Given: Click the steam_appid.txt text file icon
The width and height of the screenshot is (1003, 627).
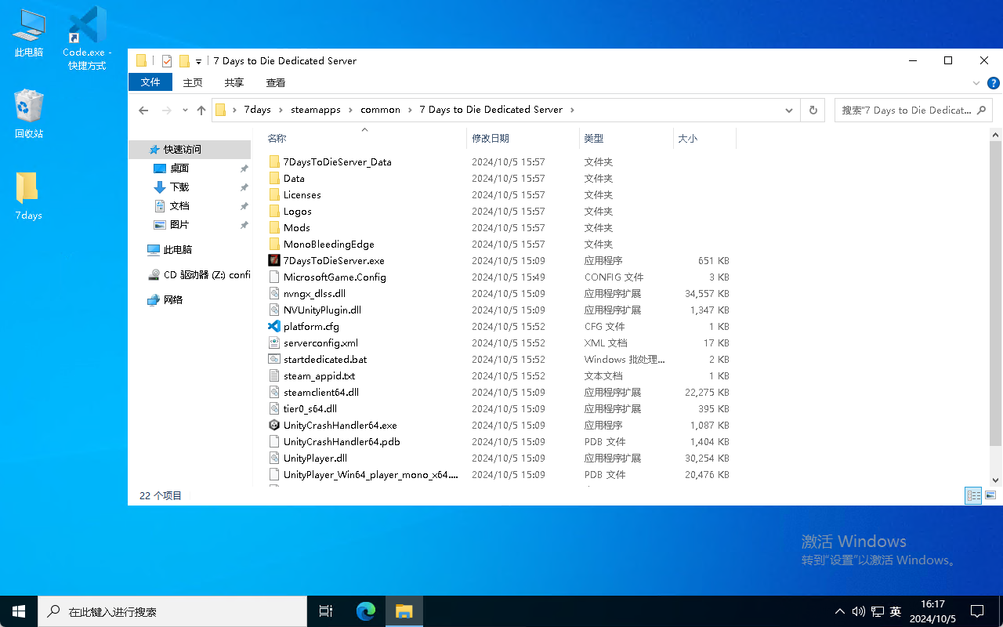Looking at the screenshot, I should pos(274,375).
